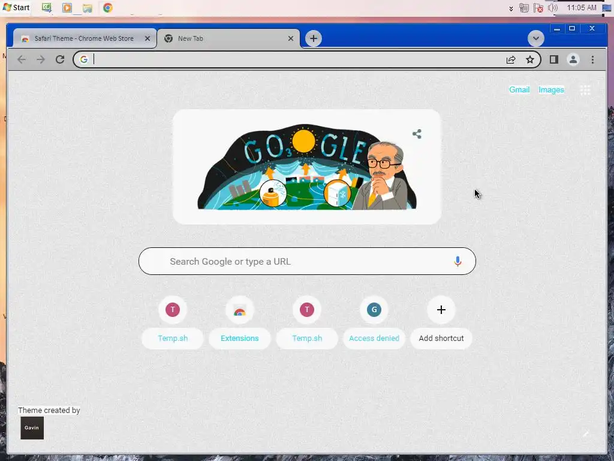Viewport: 614px width, 461px height.
Task: Click the Gavin theme creator badge
Action: coord(32,427)
